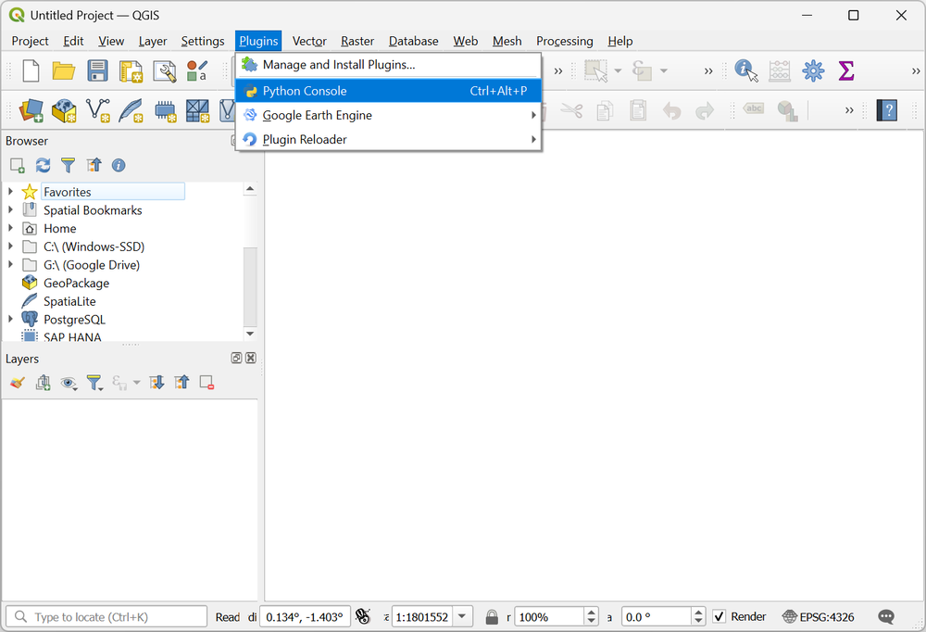
Task: Open the Raster menu
Action: 357,41
